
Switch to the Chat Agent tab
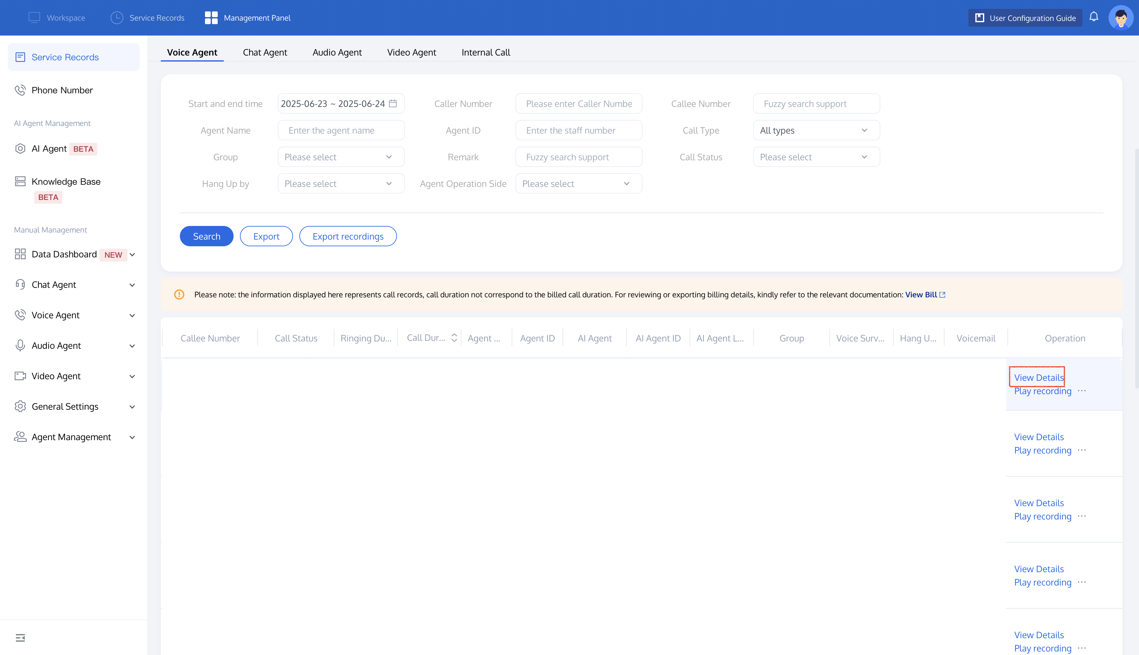[x=265, y=52]
